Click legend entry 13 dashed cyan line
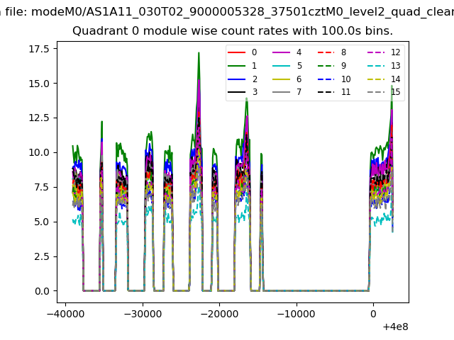 coord(376,66)
